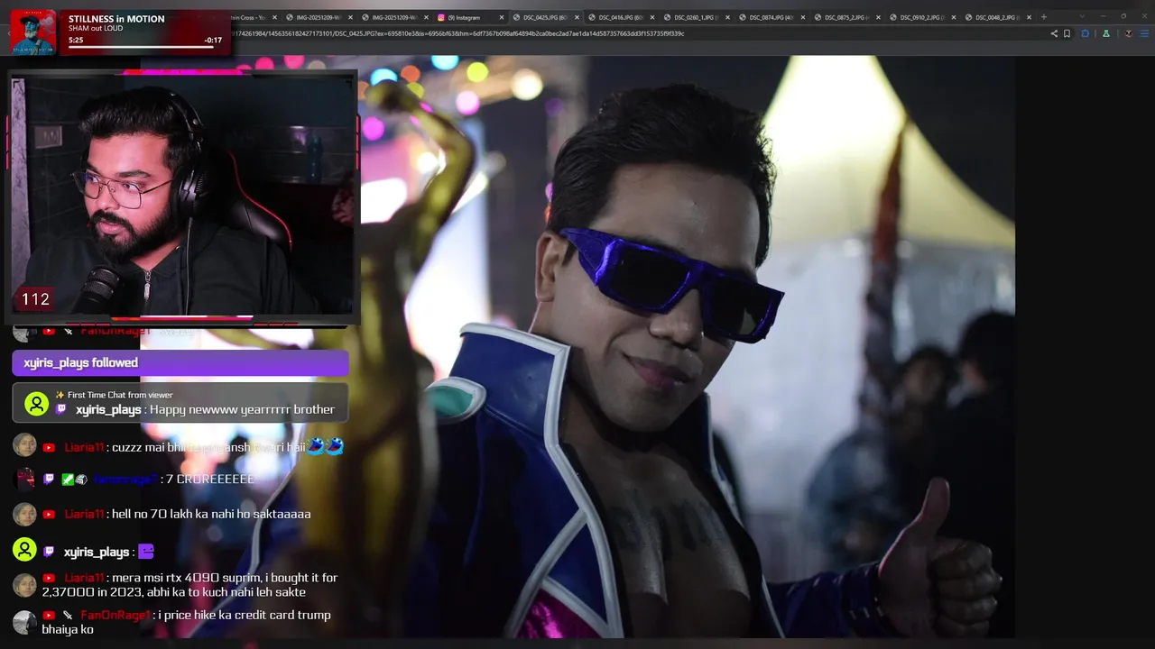
Task: Close the DSC_0260_1.JPG tab
Action: coord(727,17)
